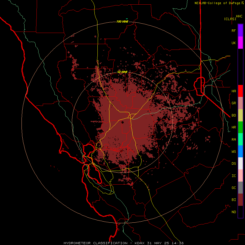
Task: Click the BD legend label
Action: pyautogui.click(x=234, y=115)
